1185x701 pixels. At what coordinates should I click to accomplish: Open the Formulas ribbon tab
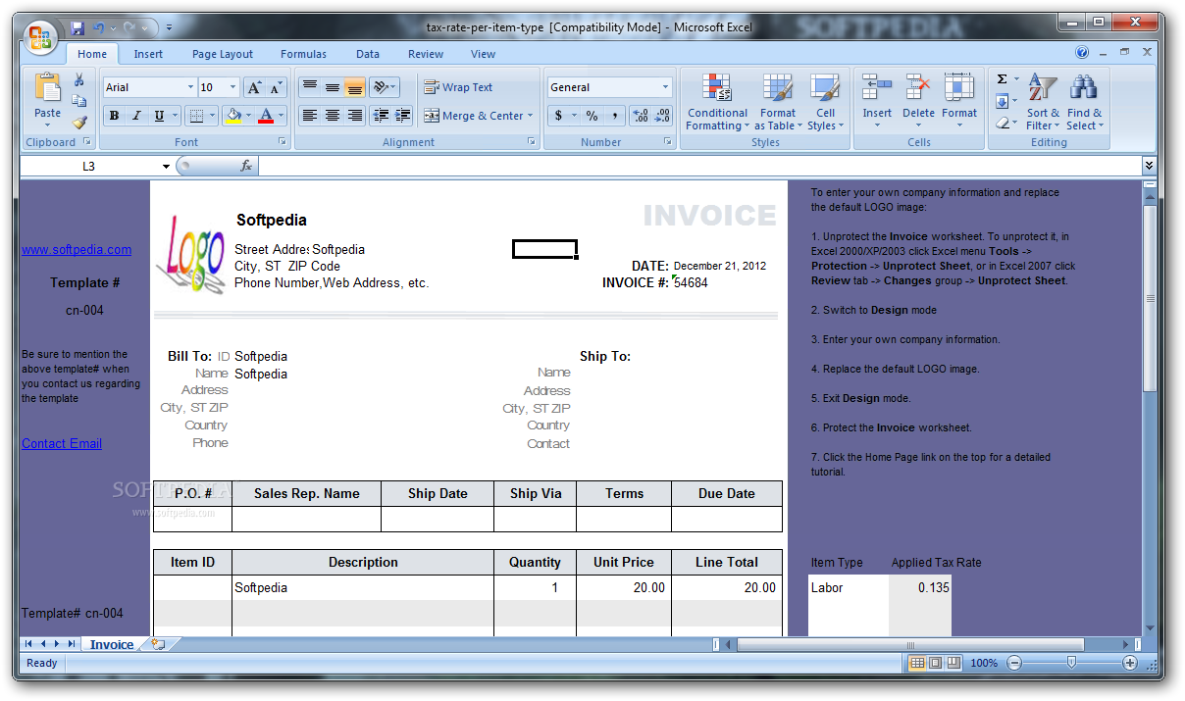tap(303, 54)
